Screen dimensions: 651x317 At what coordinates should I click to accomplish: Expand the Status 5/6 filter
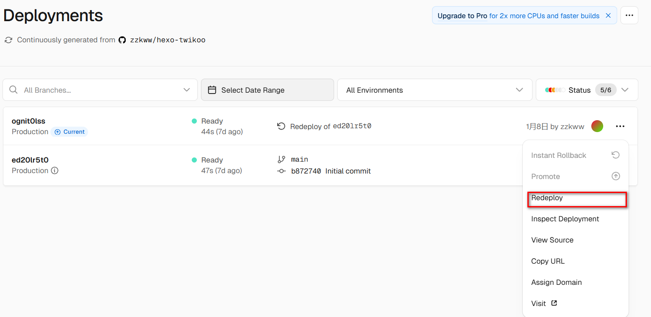625,90
